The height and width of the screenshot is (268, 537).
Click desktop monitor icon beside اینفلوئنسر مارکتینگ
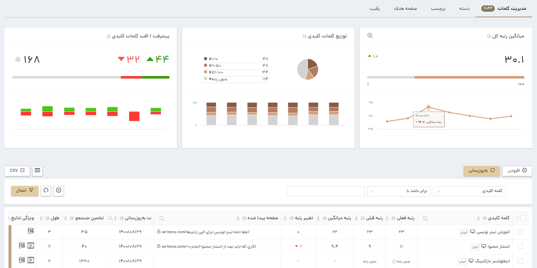tap(471, 261)
